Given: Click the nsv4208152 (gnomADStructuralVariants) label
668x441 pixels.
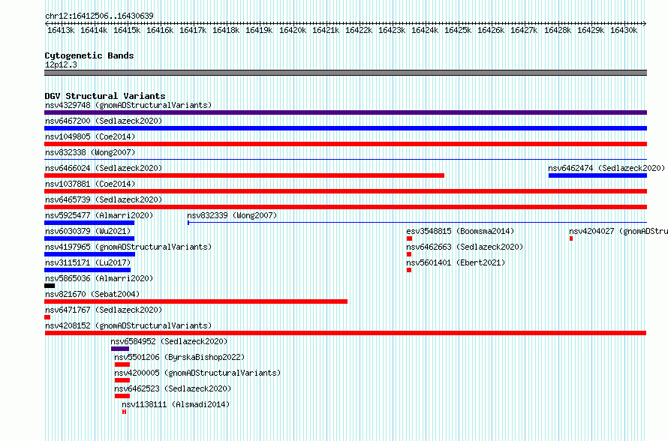Looking at the screenshot, I should 128,325.
